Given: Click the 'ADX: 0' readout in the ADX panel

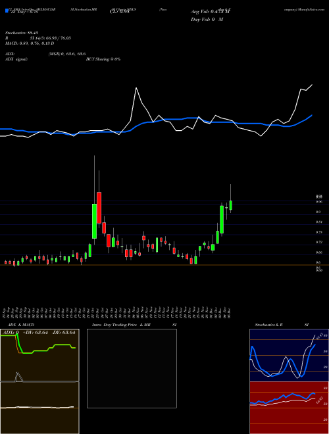Looking at the screenshot, I should pyautogui.click(x=11, y=333).
